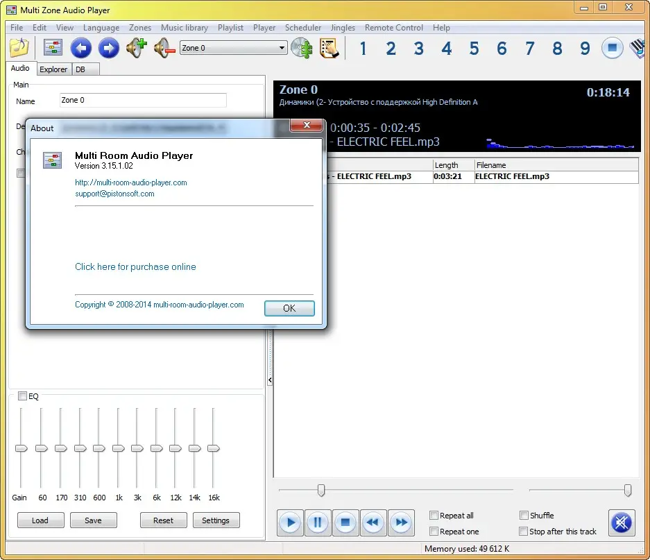Click the volume slider handle
This screenshot has height=560, width=650.
(x=628, y=490)
